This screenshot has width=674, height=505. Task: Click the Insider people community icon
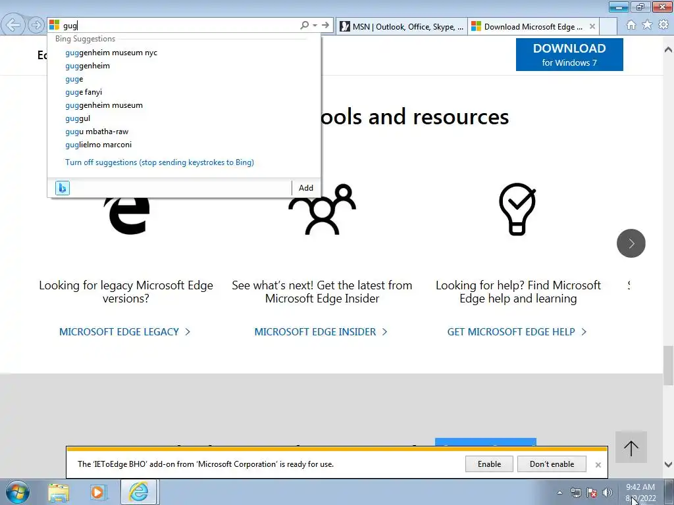point(322,209)
